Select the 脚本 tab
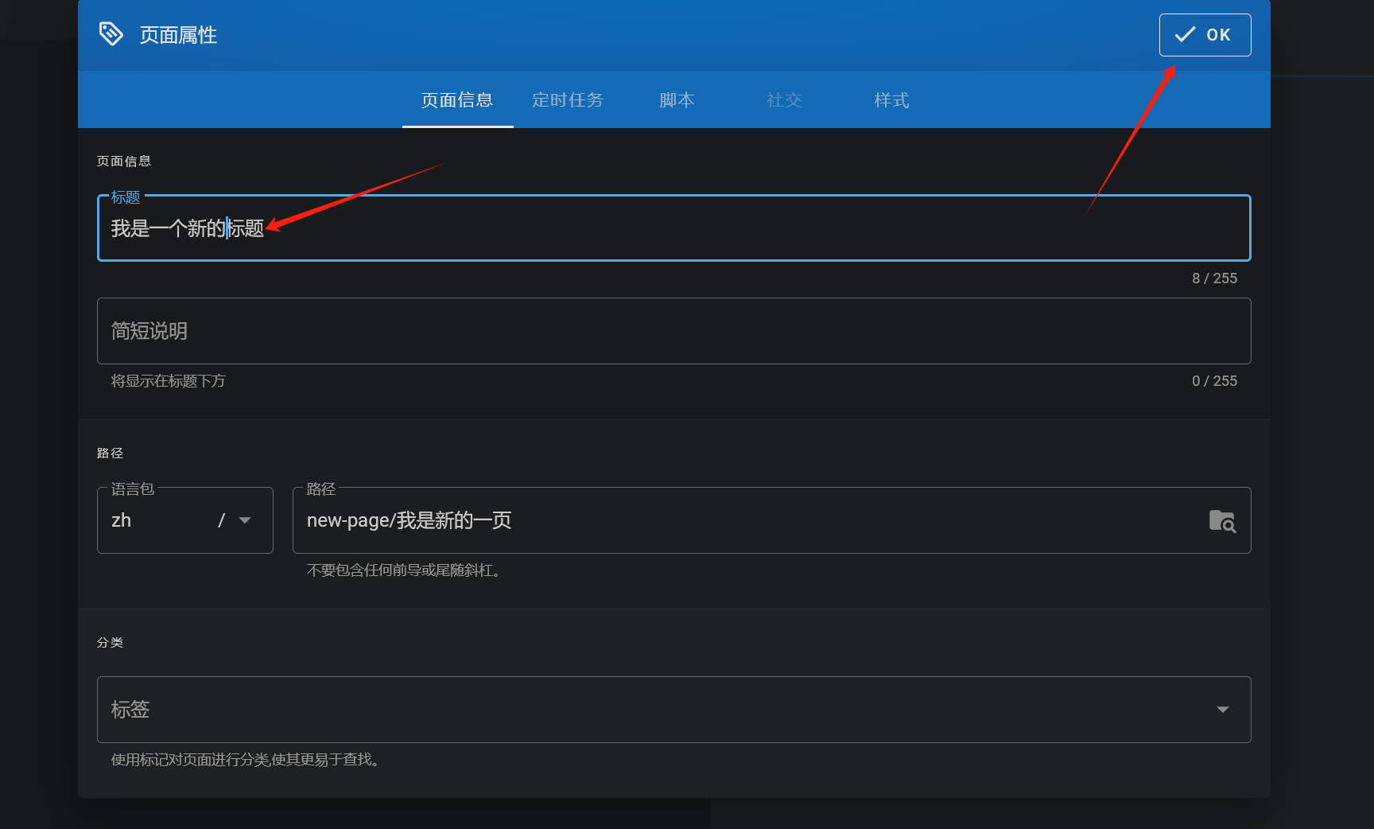 tap(677, 100)
